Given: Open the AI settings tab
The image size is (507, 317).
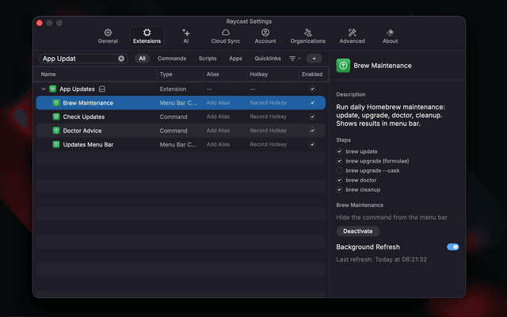Looking at the screenshot, I should (186, 36).
